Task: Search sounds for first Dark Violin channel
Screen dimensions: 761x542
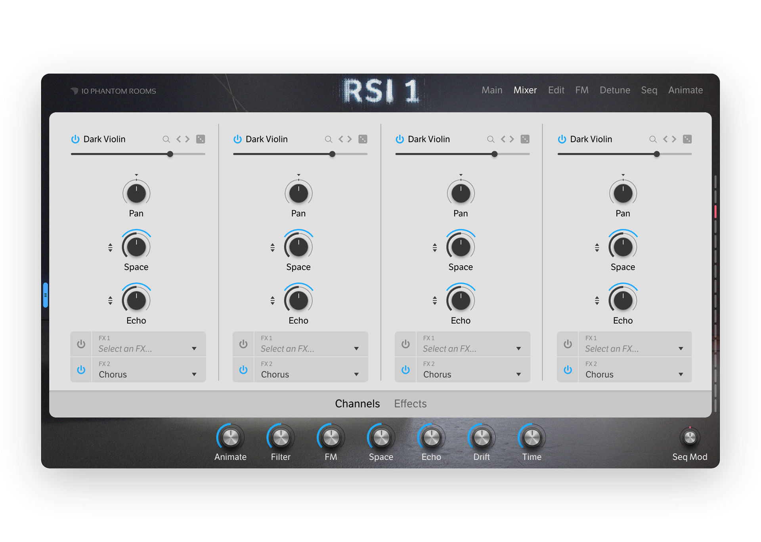Action: tap(166, 139)
